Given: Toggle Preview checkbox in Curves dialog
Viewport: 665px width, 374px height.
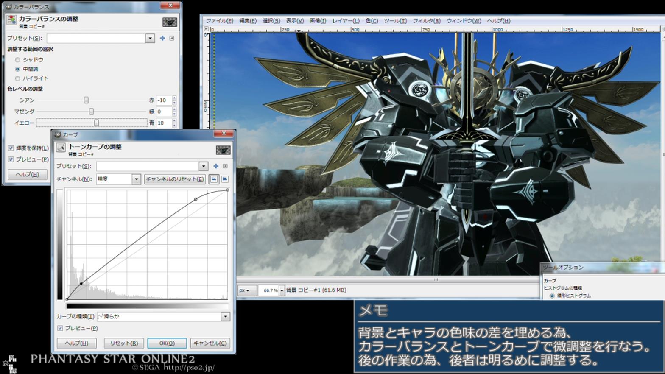Looking at the screenshot, I should [60, 328].
